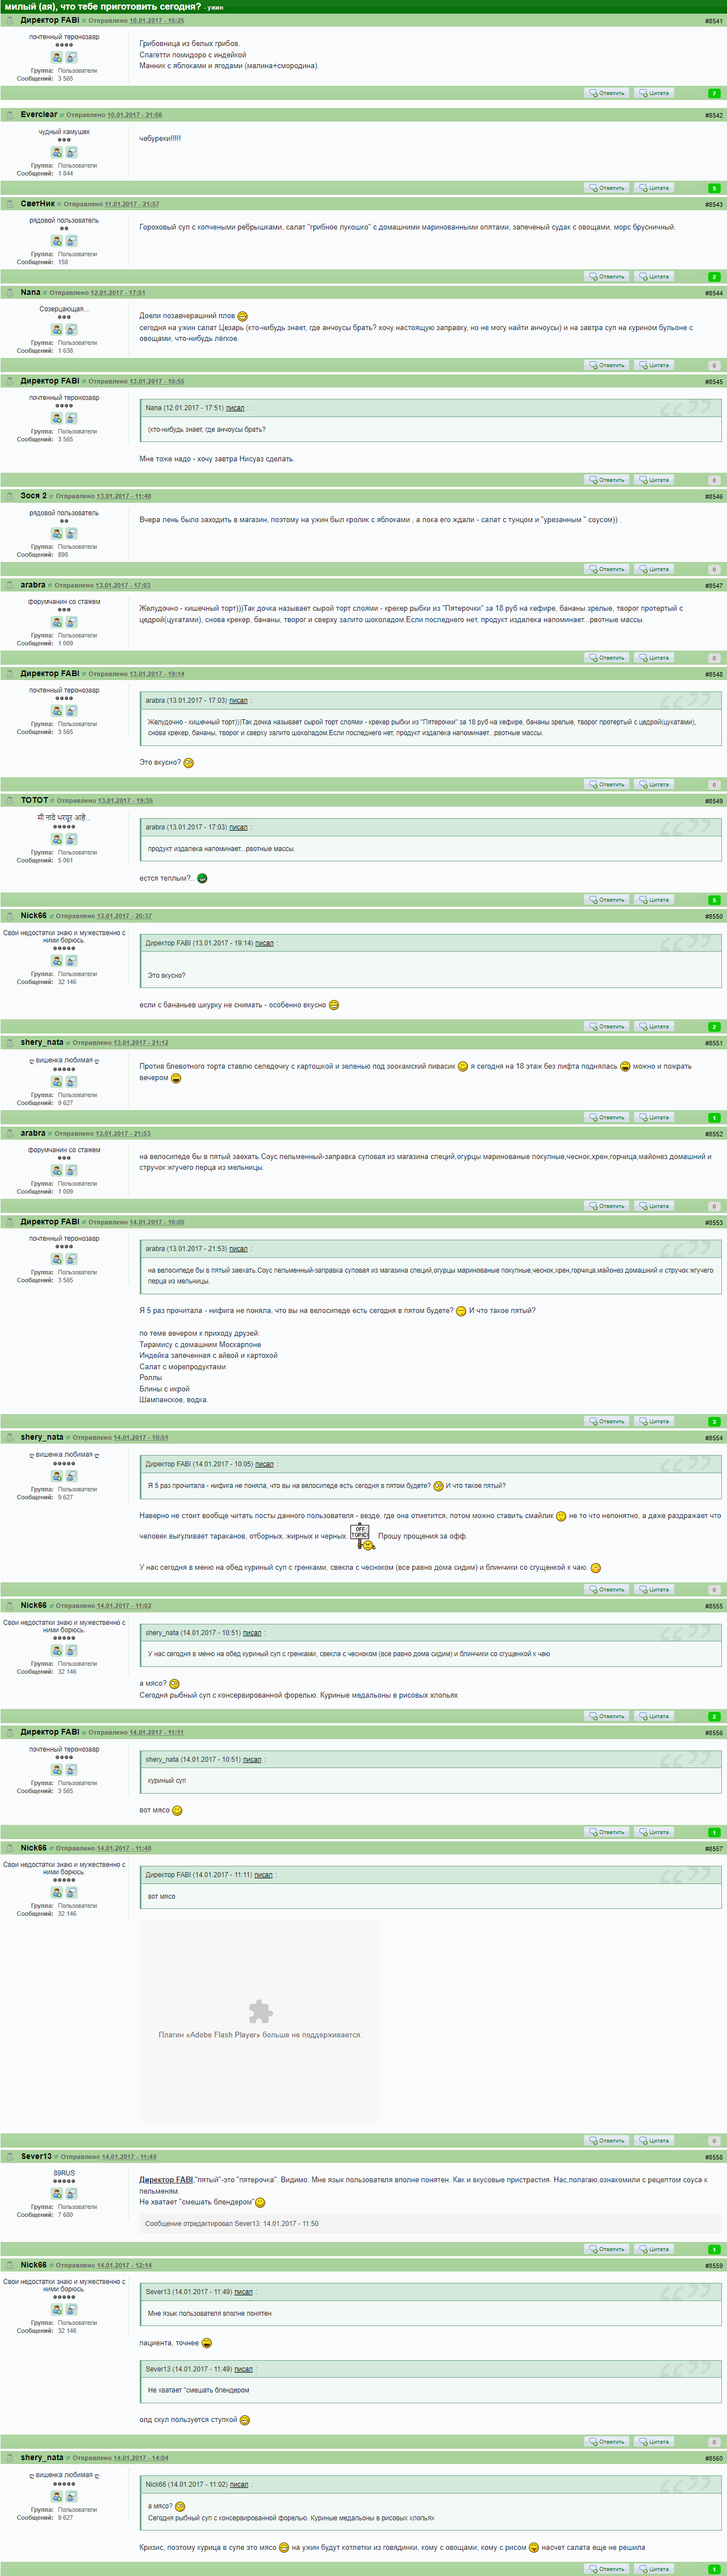Reply to Everclear's post #8542

tap(607, 188)
